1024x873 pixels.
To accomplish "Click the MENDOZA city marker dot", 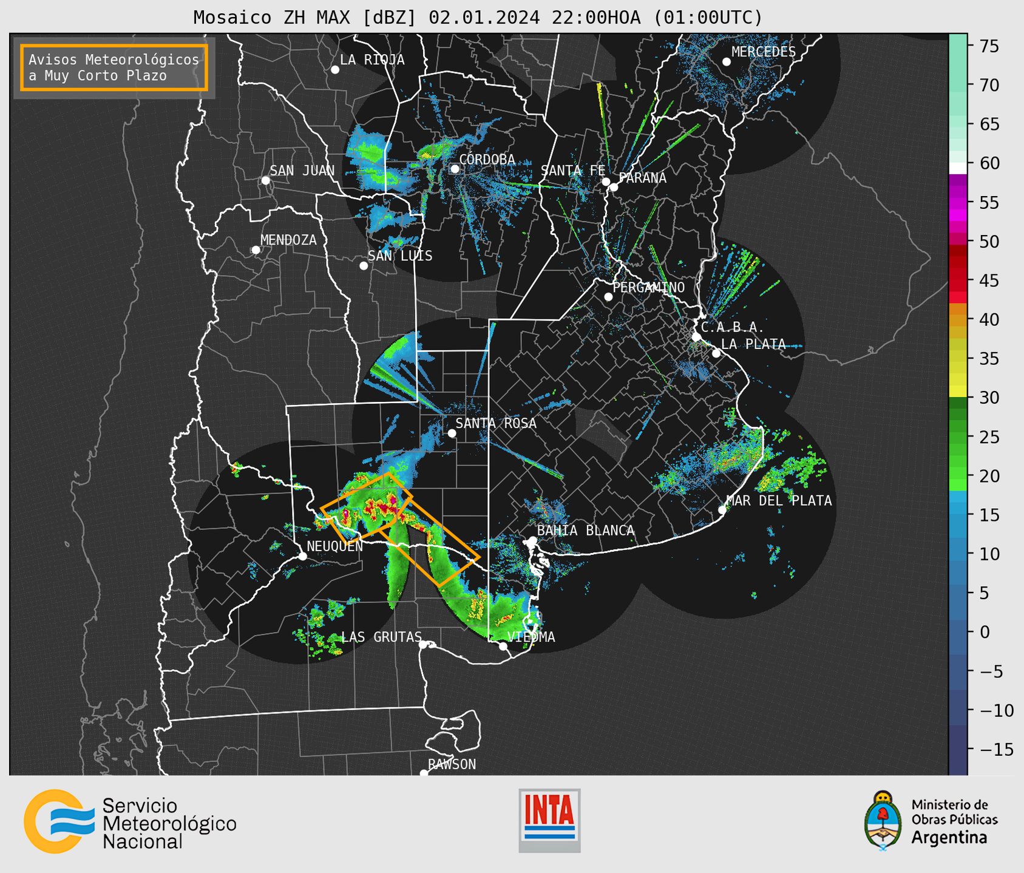I will pyautogui.click(x=256, y=250).
